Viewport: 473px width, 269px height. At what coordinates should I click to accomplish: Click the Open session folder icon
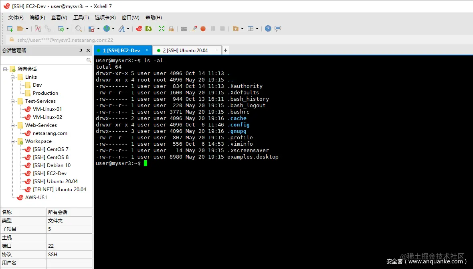point(20,29)
